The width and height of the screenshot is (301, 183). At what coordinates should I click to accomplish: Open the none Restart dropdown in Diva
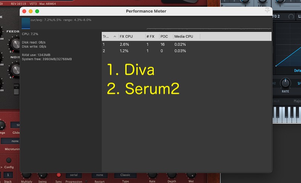100,175
